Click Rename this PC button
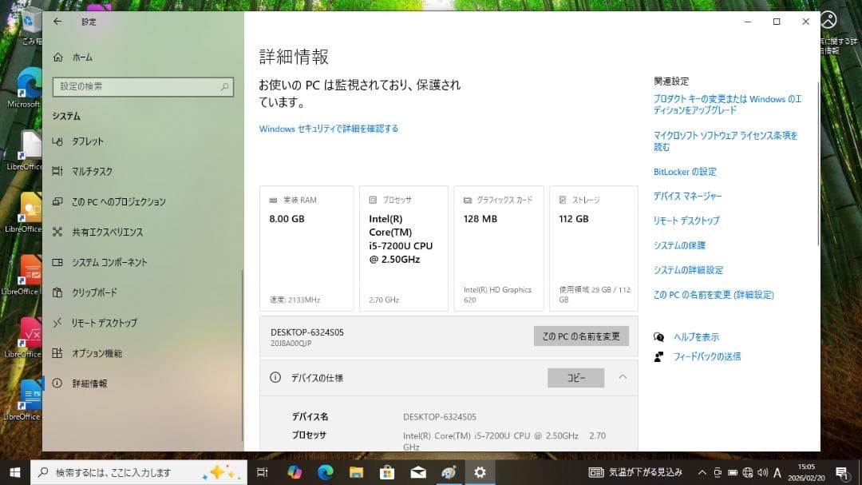The height and width of the screenshot is (485, 862). pos(581,336)
